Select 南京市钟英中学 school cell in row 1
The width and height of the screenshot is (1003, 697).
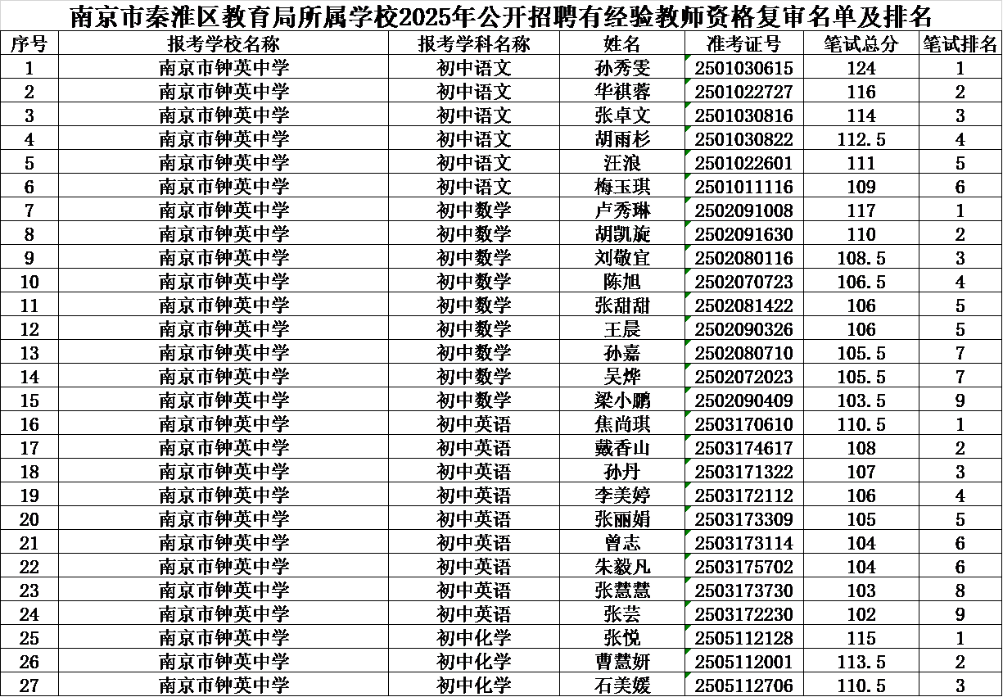pyautogui.click(x=223, y=68)
